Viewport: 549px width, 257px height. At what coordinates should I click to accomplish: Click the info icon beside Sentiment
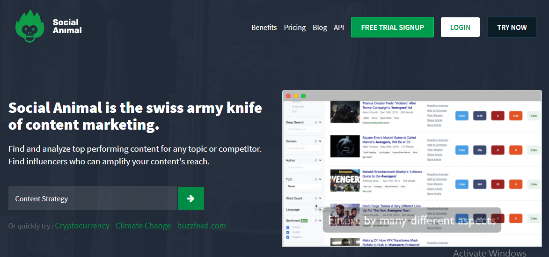(x=316, y=220)
